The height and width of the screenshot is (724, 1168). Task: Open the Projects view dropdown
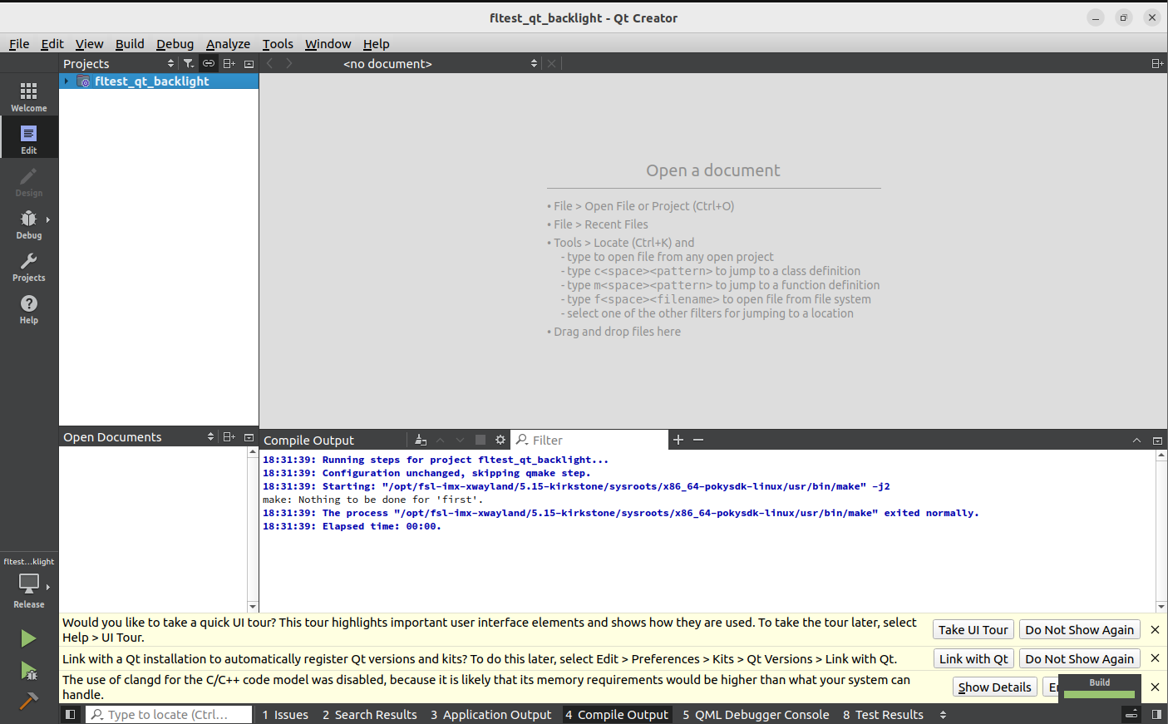coord(170,63)
